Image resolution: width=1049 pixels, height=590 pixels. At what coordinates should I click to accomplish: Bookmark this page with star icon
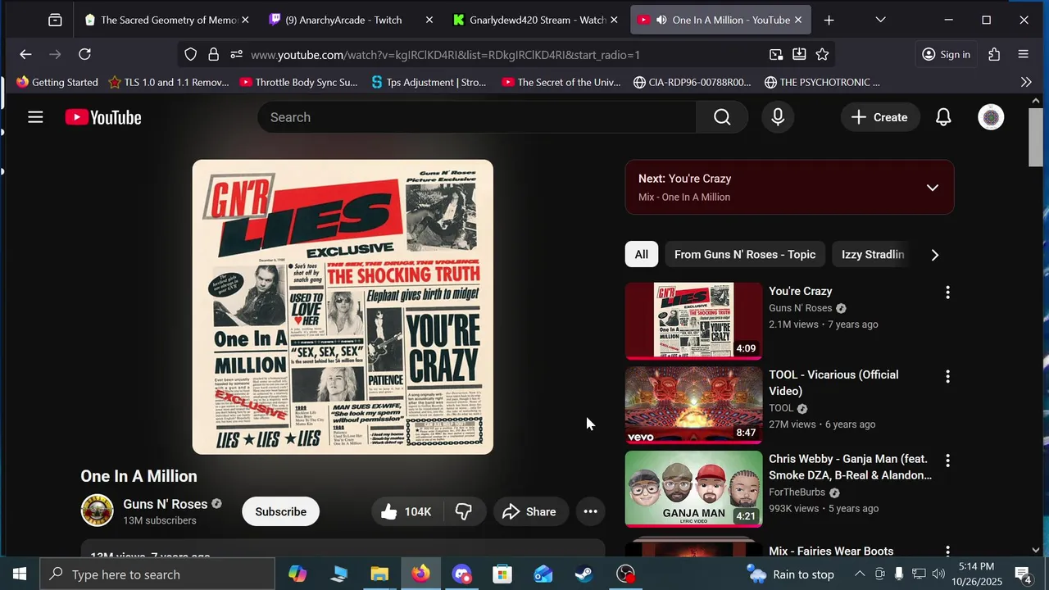coord(822,54)
